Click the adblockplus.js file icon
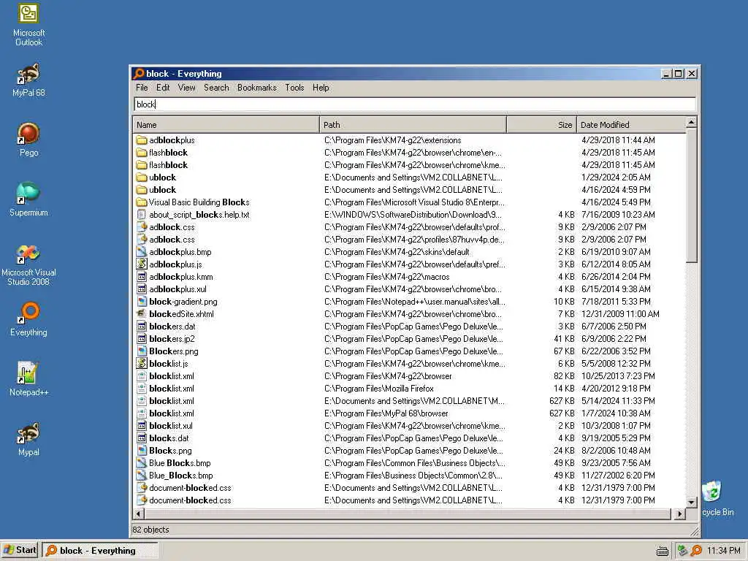Image resolution: width=748 pixels, height=561 pixels. pos(141,264)
